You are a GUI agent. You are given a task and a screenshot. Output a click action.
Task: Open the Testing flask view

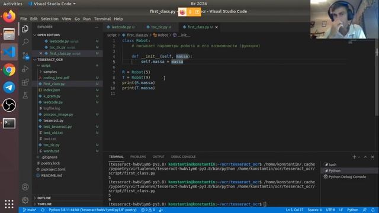click(x=25, y=95)
